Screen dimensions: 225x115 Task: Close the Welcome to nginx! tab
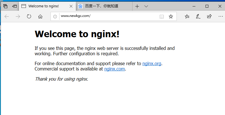(71, 6)
